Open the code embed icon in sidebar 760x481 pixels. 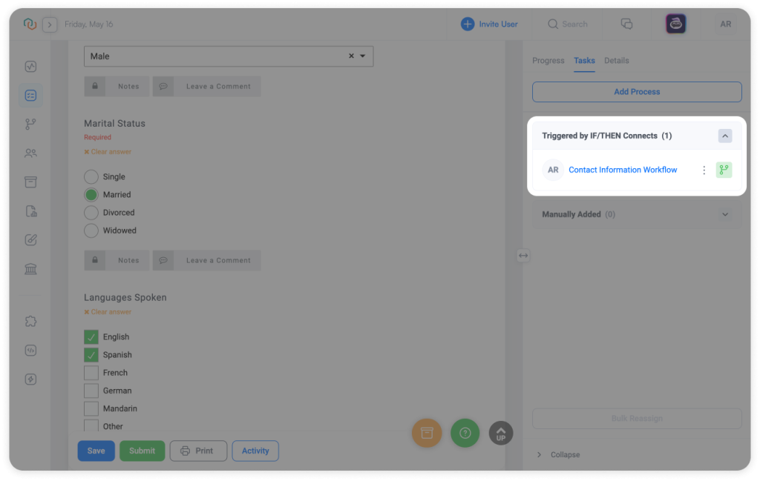30,351
